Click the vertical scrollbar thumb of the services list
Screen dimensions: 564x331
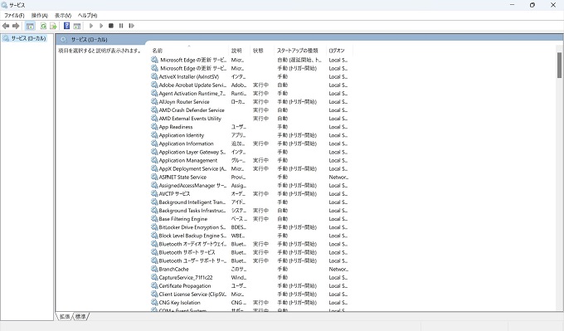coord(559,65)
